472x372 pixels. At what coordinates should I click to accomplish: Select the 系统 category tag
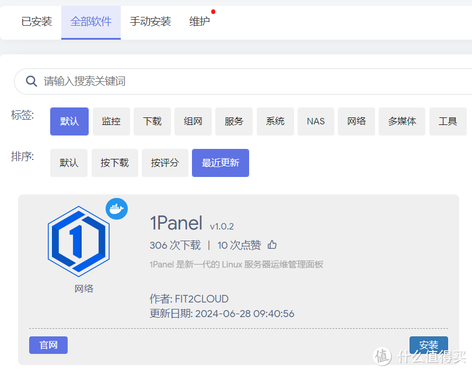(x=275, y=121)
